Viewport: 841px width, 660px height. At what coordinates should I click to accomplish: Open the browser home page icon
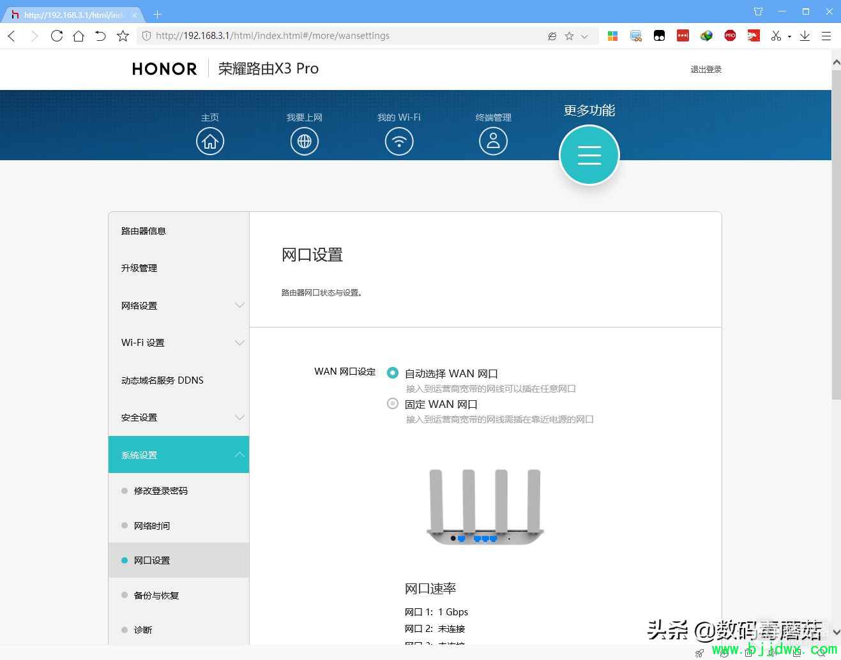[x=79, y=36]
